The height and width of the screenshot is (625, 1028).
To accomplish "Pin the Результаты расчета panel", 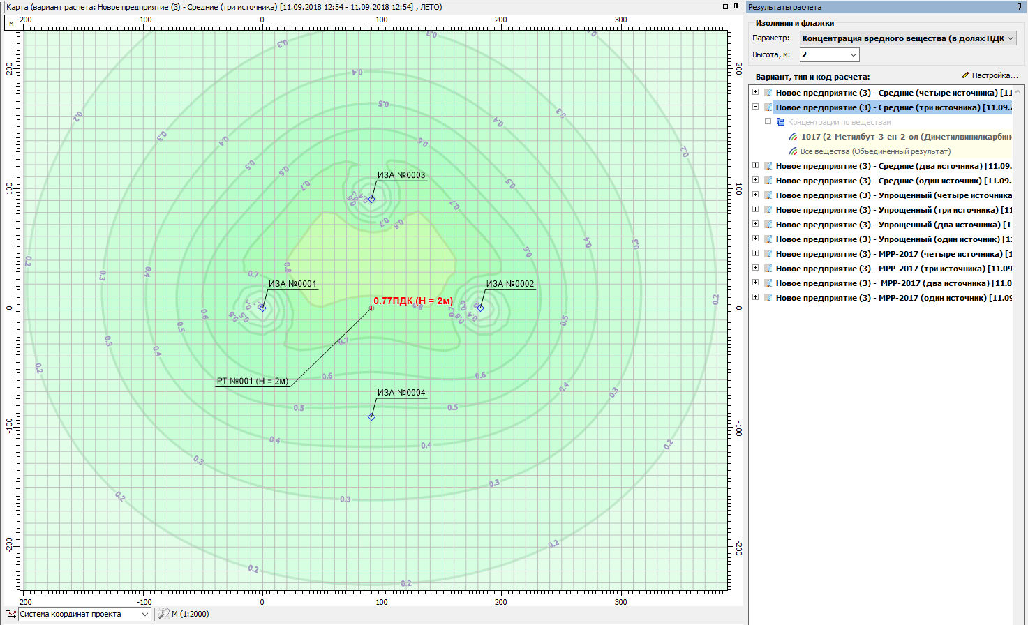I will click(1020, 7).
